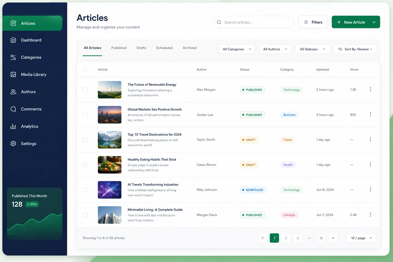
Task: Check the AI Trends Transforming Industries checkbox
Action: 85,190
